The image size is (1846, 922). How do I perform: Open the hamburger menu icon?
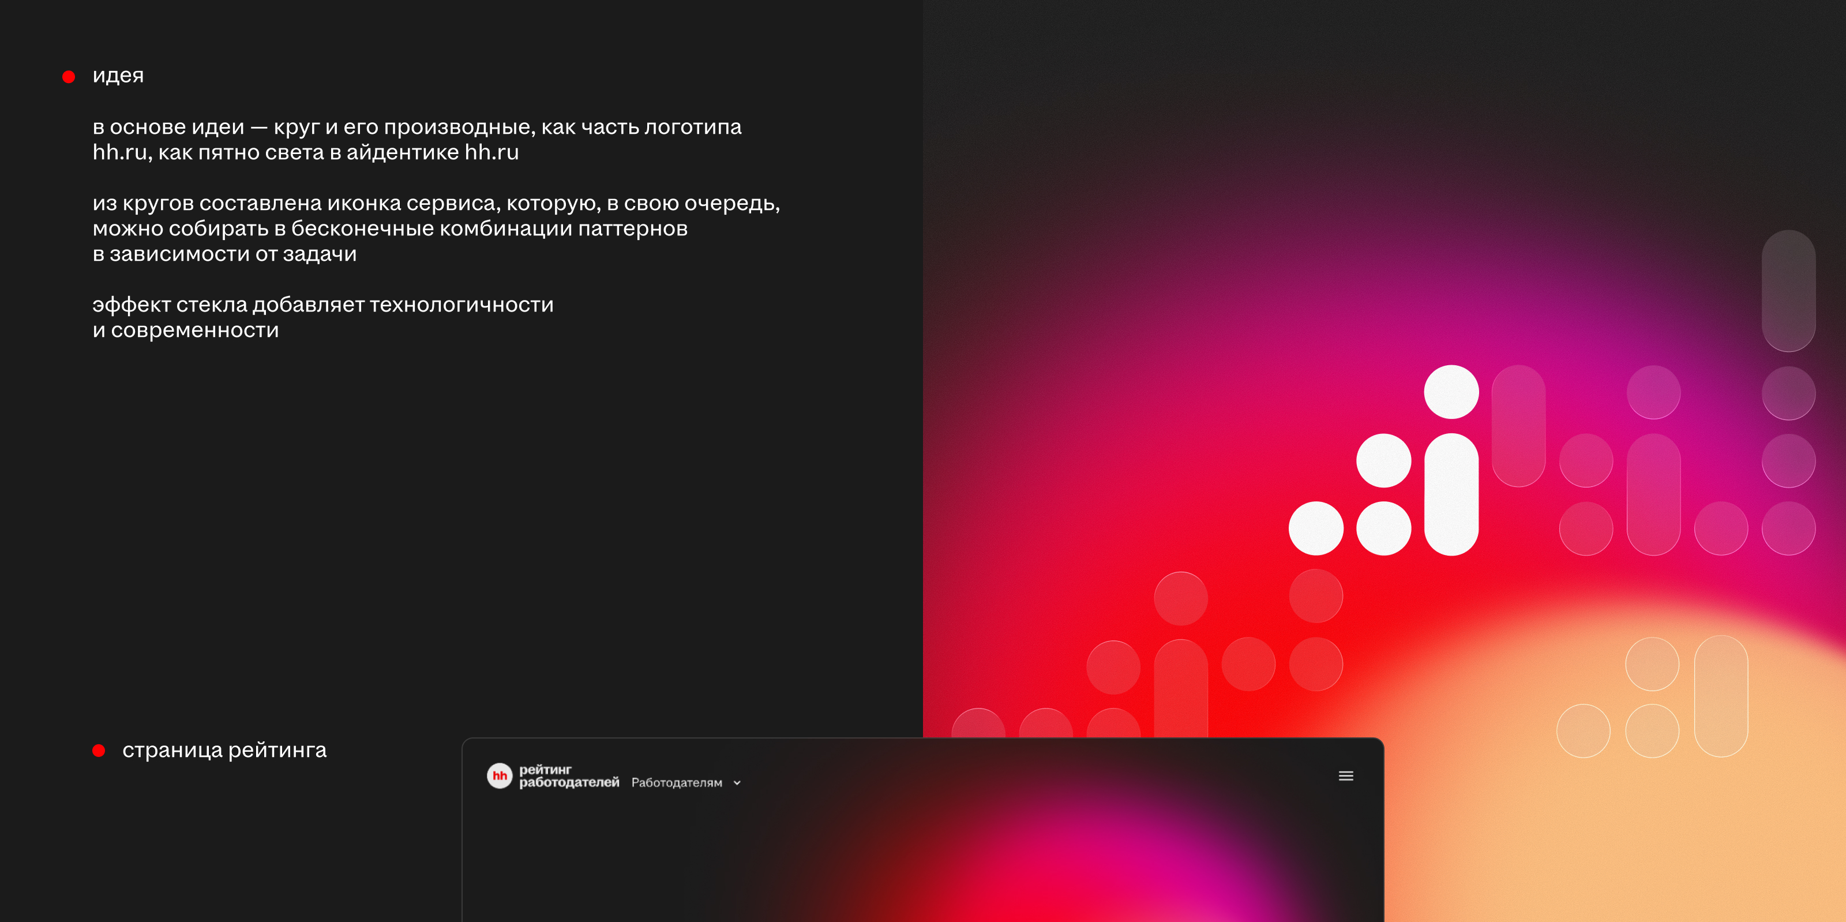pos(1346,776)
